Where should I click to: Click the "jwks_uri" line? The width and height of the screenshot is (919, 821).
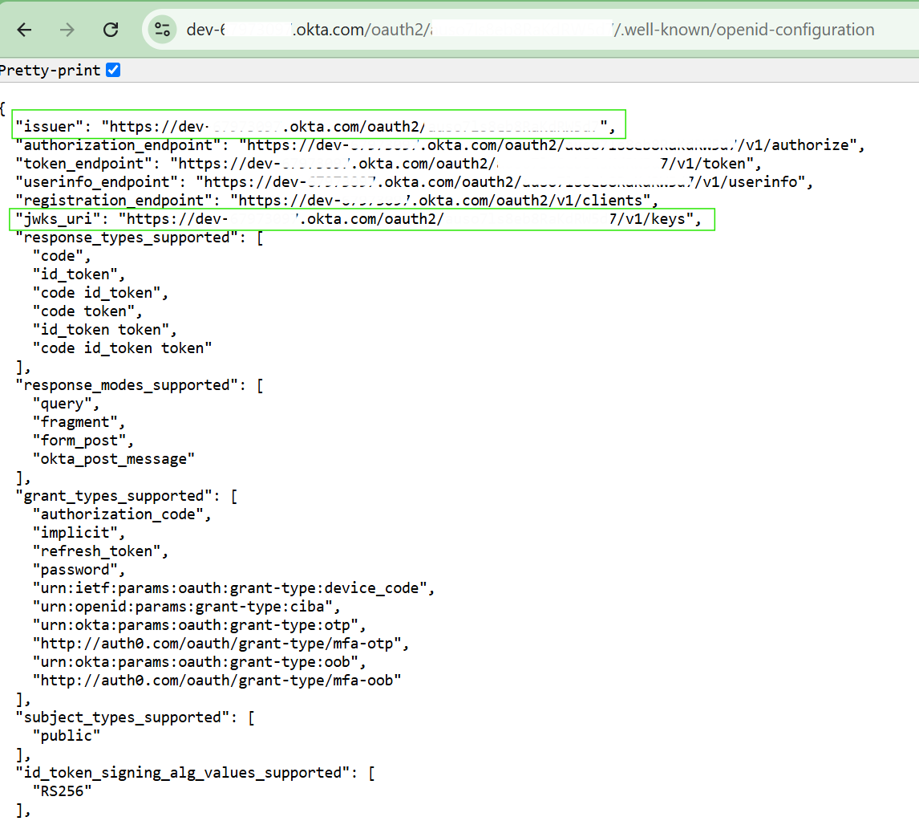(358, 219)
